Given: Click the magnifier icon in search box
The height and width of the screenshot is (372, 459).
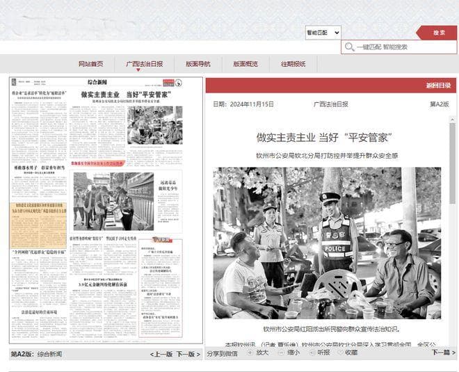Looking at the screenshot, I should click(349, 47).
